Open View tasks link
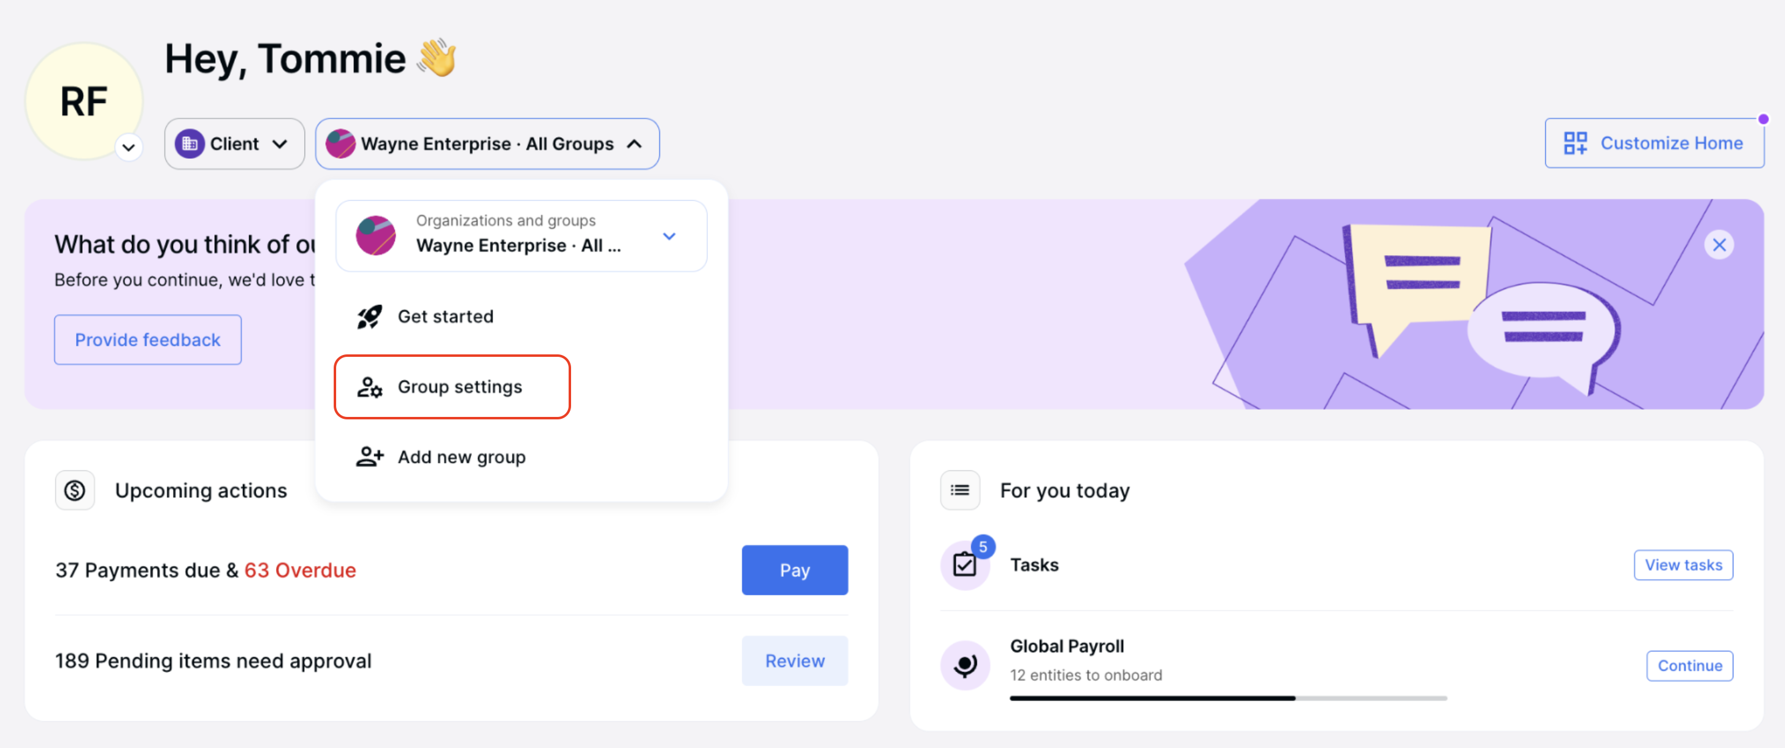Viewport: 1785px width, 748px height. [x=1683, y=565]
